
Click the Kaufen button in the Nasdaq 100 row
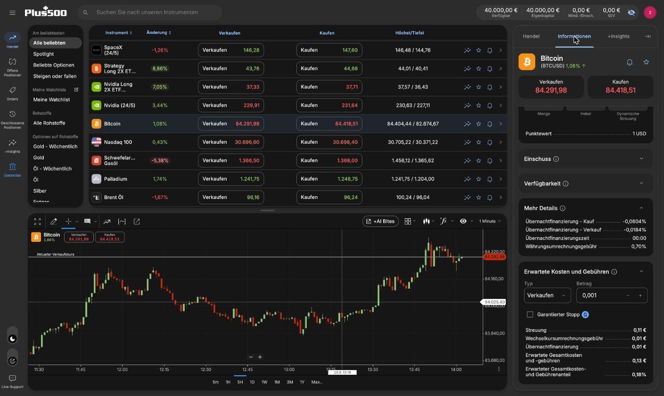pyautogui.click(x=329, y=142)
